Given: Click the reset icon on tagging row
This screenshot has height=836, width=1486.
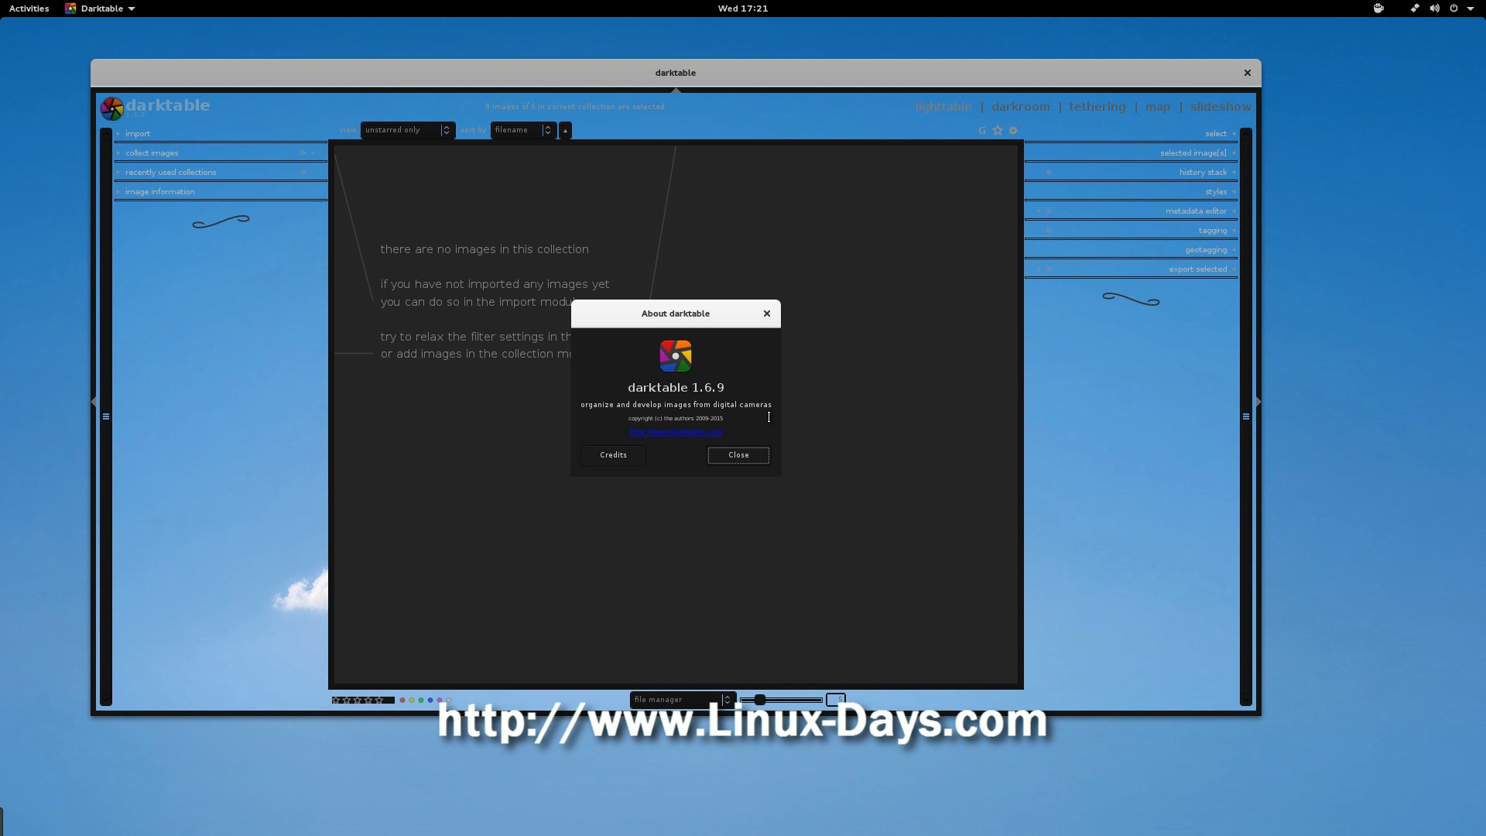Looking at the screenshot, I should coord(1049,231).
